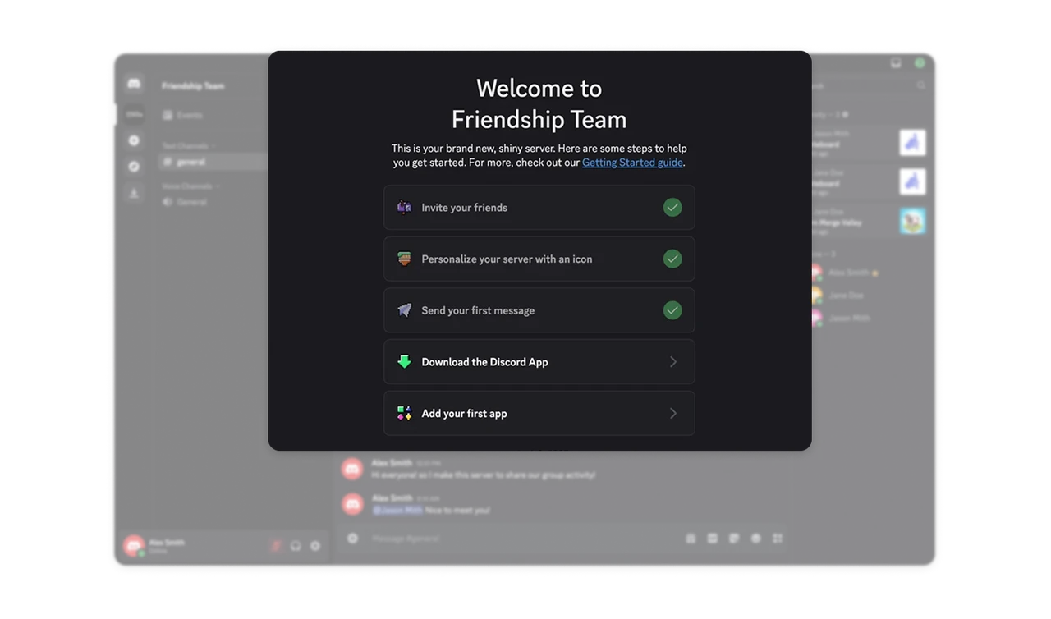
Task: Mute your microphone
Action: coord(277,545)
